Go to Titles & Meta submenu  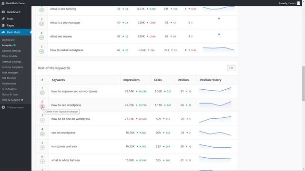(10, 56)
